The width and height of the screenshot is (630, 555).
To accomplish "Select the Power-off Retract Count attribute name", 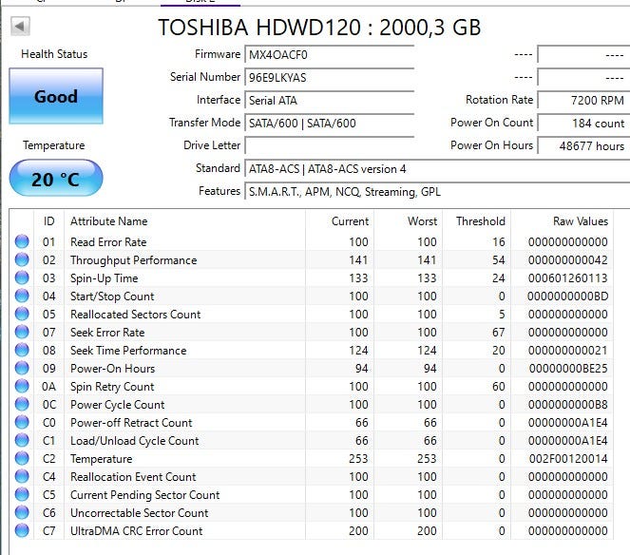I will [131, 423].
